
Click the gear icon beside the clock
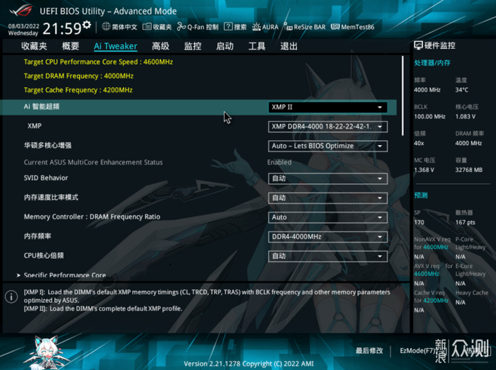point(86,25)
